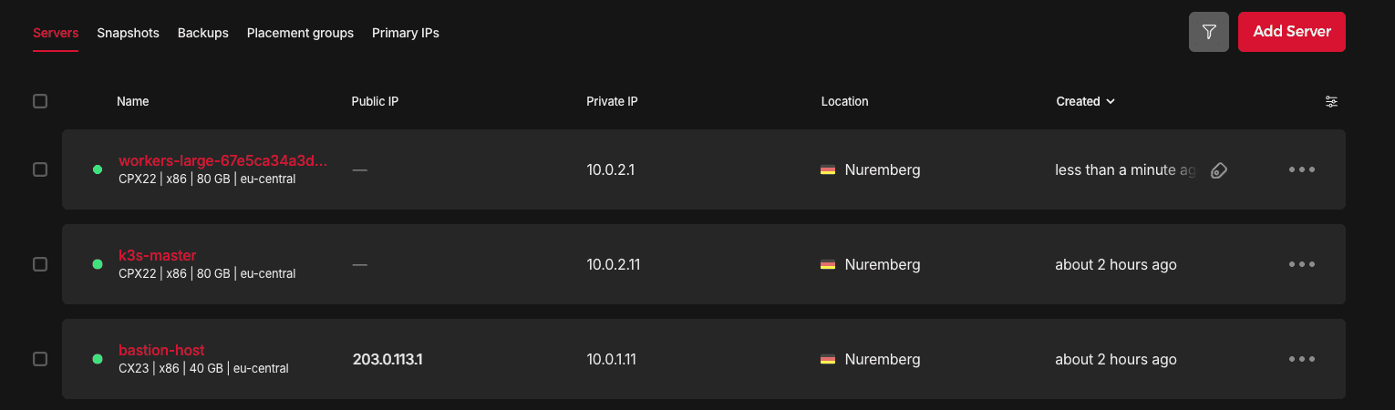1395x410 pixels.
Task: Switch to the Snapshots tab
Action: coord(129,33)
